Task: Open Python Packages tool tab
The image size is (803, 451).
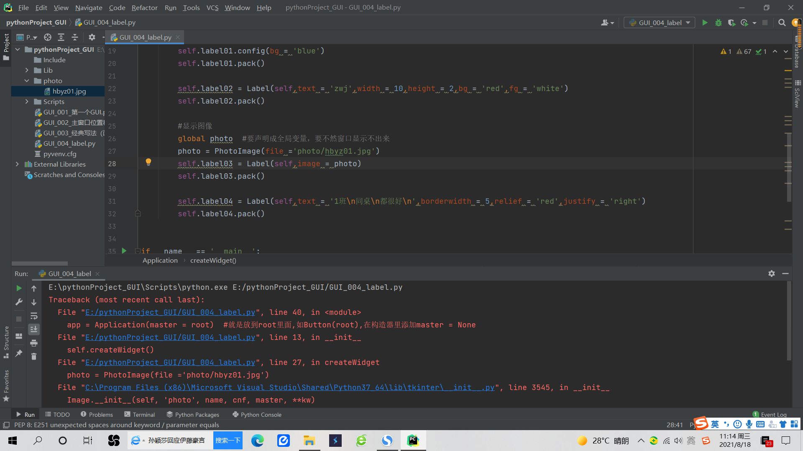Action: tap(193, 415)
